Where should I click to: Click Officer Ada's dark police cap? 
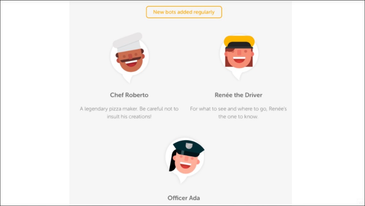[189, 148]
